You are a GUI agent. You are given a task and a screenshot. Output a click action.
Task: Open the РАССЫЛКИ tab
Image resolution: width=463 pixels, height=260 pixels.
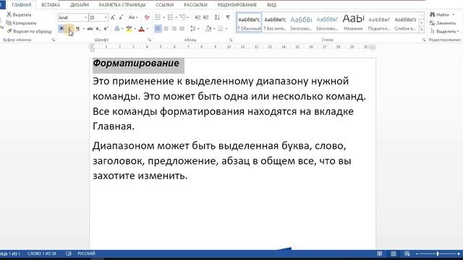[195, 5]
